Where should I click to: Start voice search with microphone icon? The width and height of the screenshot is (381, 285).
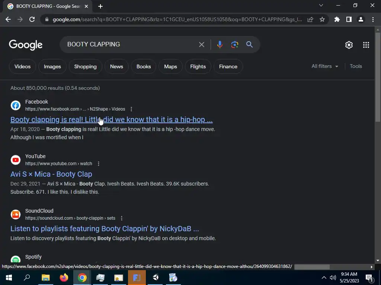(x=220, y=45)
